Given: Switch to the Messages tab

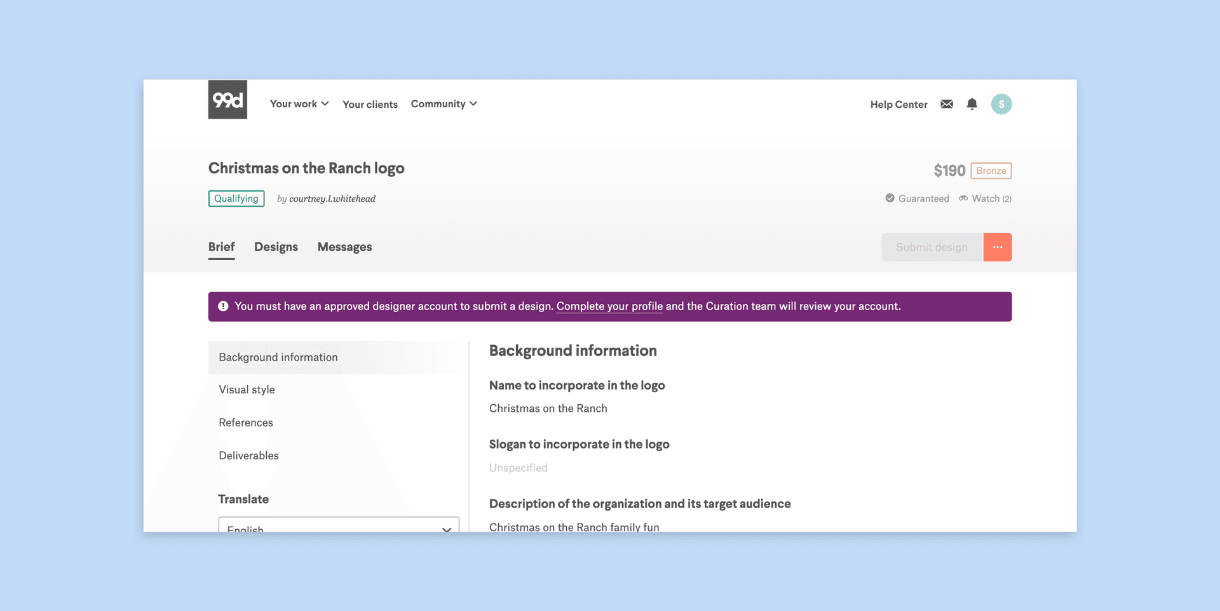Looking at the screenshot, I should point(344,247).
